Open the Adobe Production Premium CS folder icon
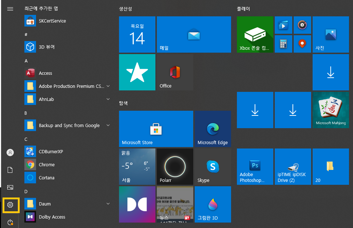Image resolution: width=353 pixels, height=228 pixels. [x=30, y=86]
